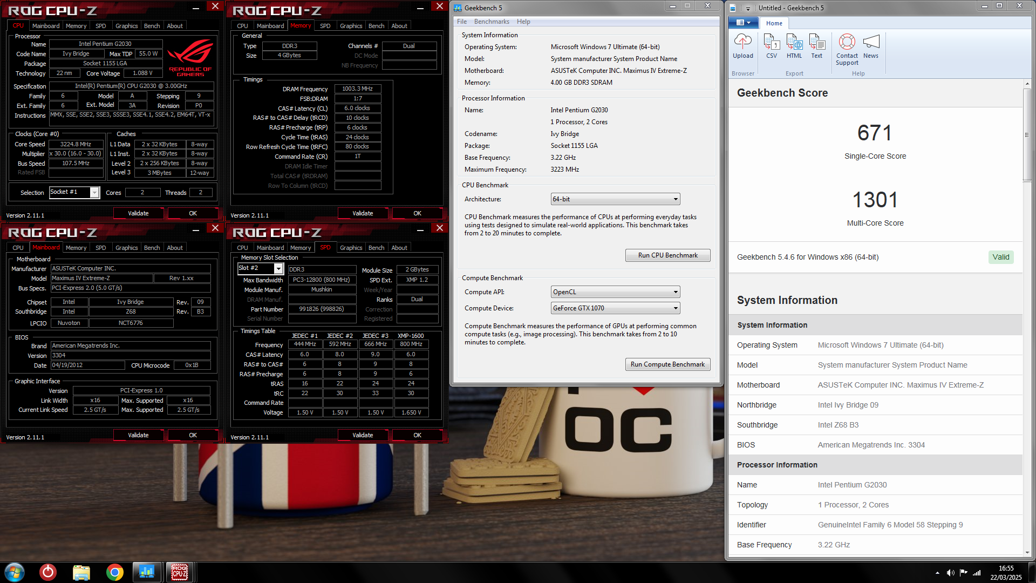Click CAS# Latency value 6.0 clocks
Screen dimensions: 1036x583
point(357,108)
